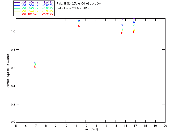The image size is (170, 136).
Task: Click the x-axis tick label '16'
Action: pyautogui.click(x=126, y=126)
